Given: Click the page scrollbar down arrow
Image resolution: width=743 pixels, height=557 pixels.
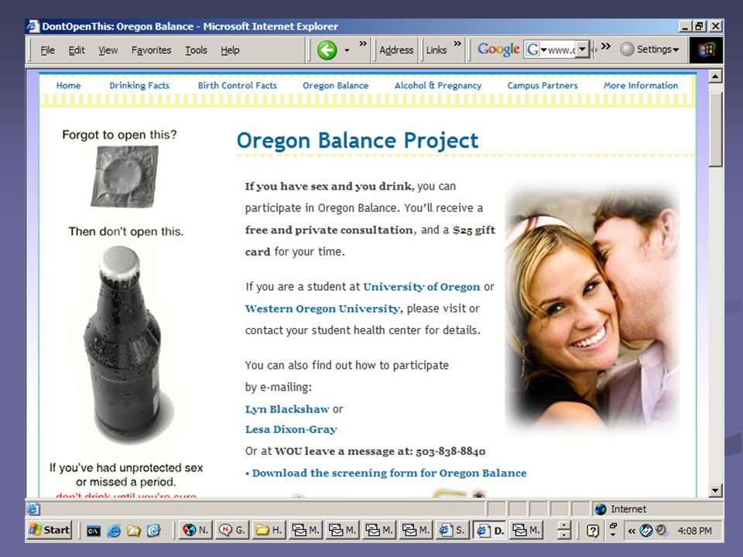Looking at the screenshot, I should coord(715,490).
